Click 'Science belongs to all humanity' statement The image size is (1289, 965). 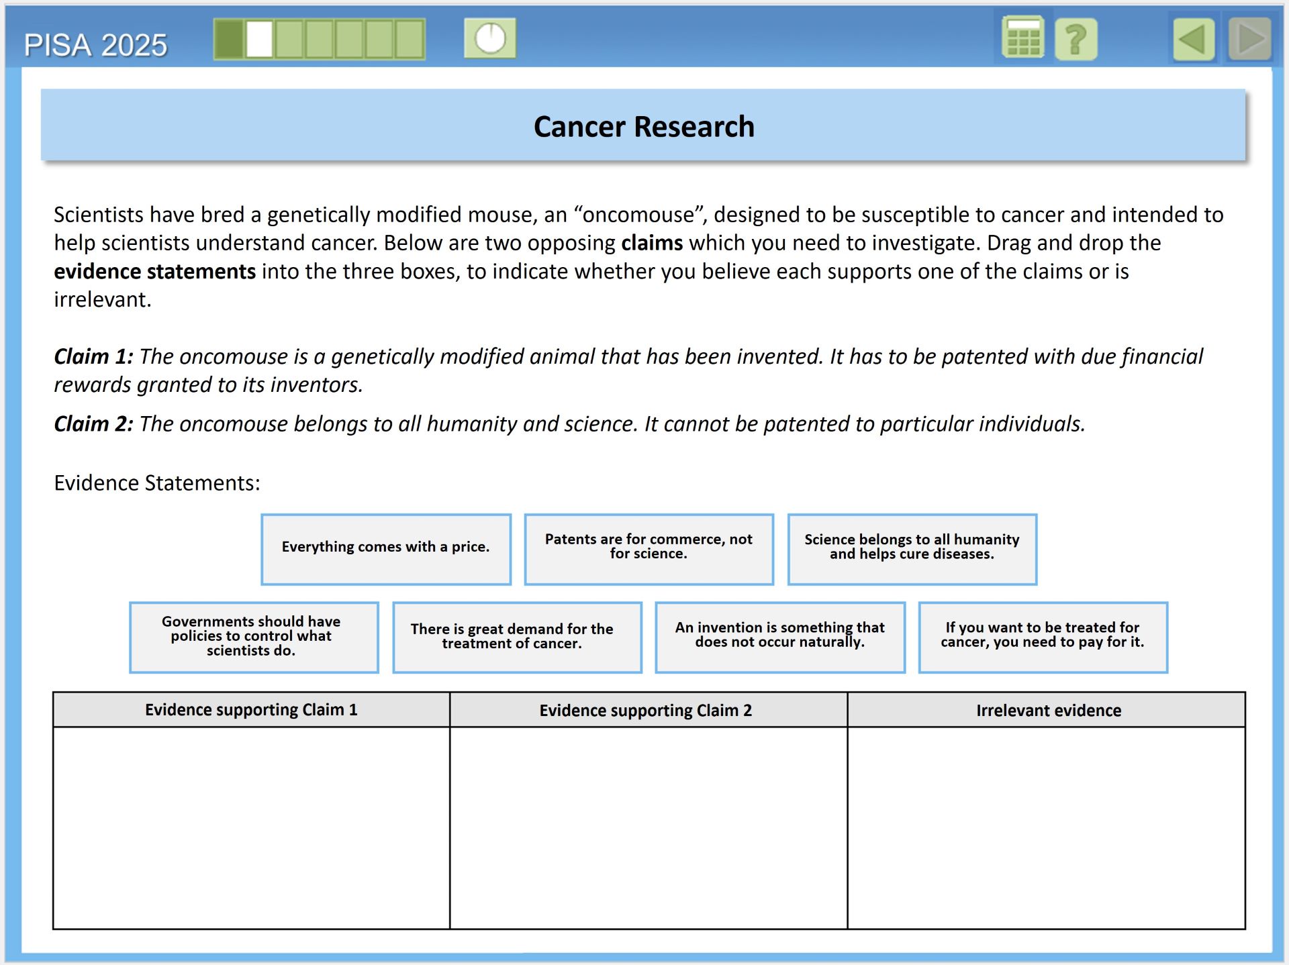tap(911, 548)
